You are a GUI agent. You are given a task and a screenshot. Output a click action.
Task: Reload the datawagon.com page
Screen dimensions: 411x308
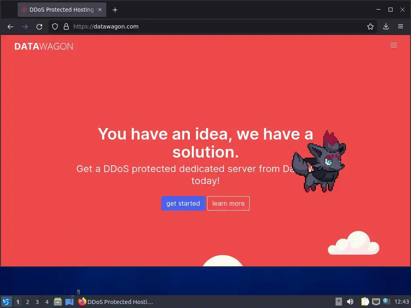point(39,27)
